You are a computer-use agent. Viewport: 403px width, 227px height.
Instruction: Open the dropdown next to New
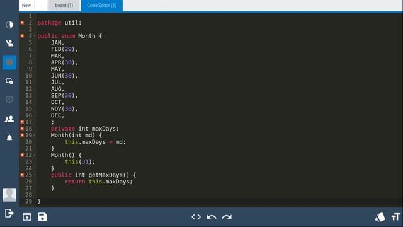[x=41, y=6]
